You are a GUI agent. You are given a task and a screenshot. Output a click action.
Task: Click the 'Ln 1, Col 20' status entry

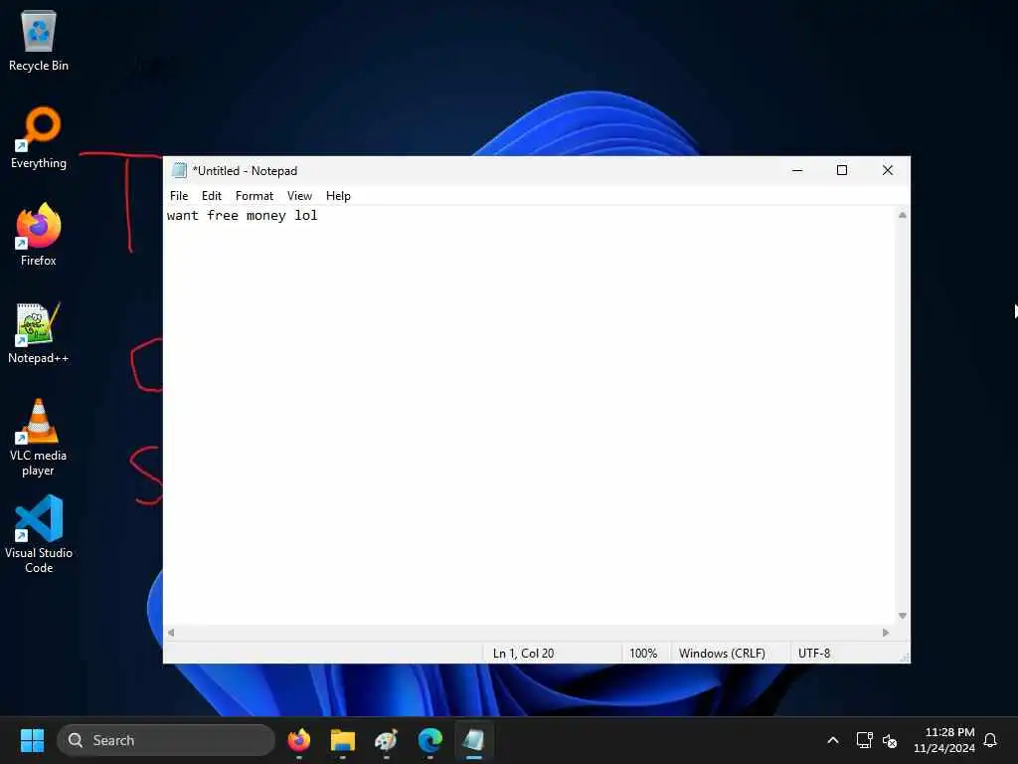[x=523, y=653]
